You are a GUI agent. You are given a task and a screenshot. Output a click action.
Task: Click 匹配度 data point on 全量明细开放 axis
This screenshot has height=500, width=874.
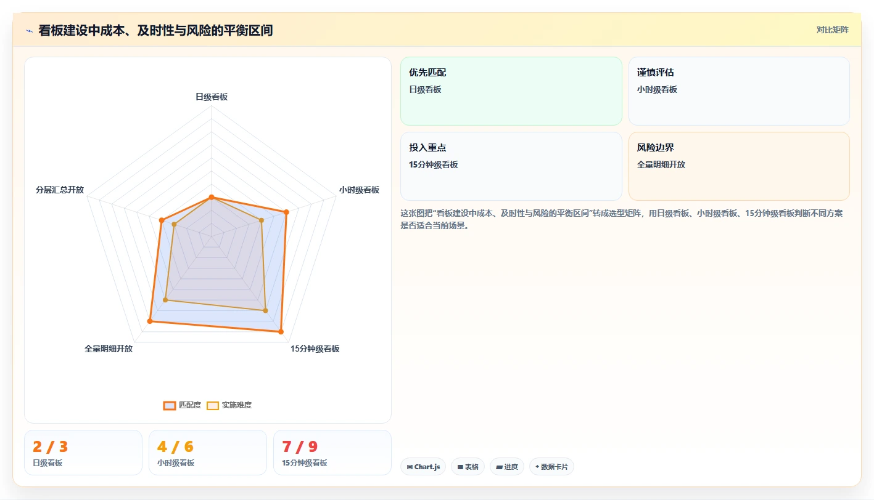(x=150, y=321)
